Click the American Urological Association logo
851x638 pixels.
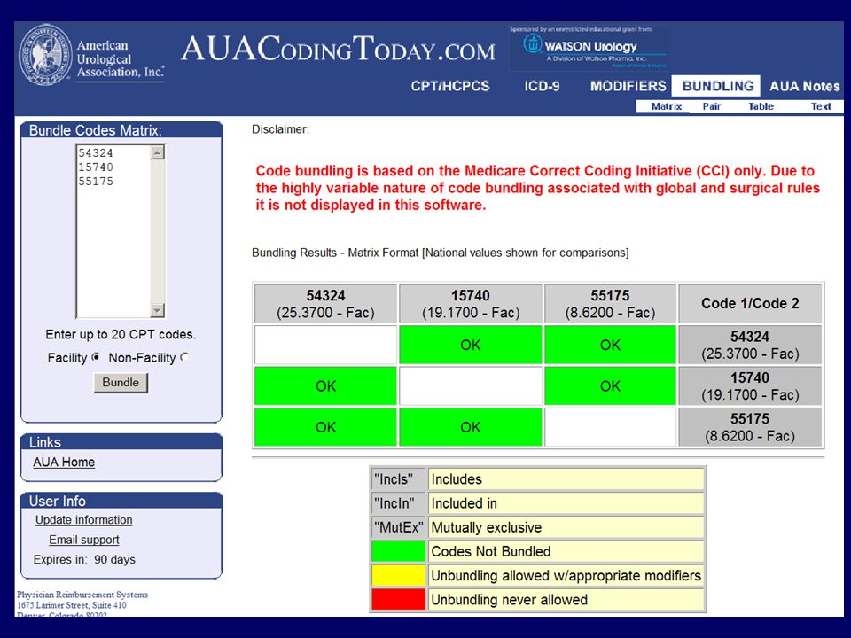tap(91, 55)
